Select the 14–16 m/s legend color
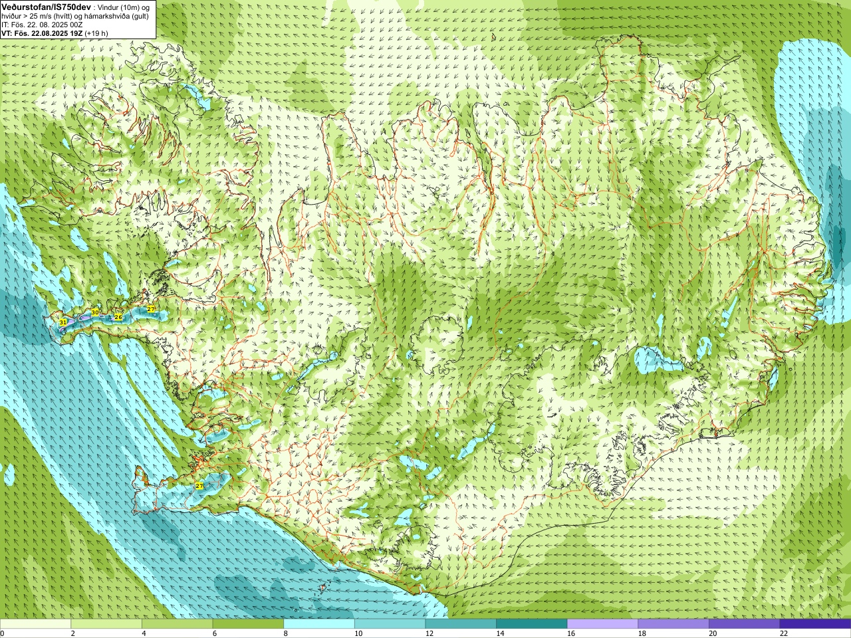Screen dimensions: 851x638 click(532, 624)
